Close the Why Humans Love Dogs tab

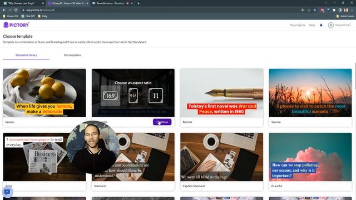(x=43, y=3)
